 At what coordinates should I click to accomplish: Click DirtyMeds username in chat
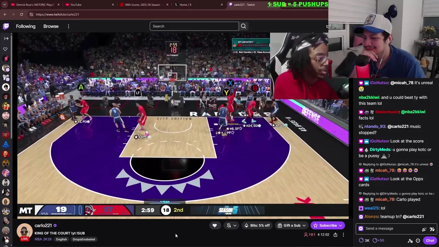[x=380, y=150]
